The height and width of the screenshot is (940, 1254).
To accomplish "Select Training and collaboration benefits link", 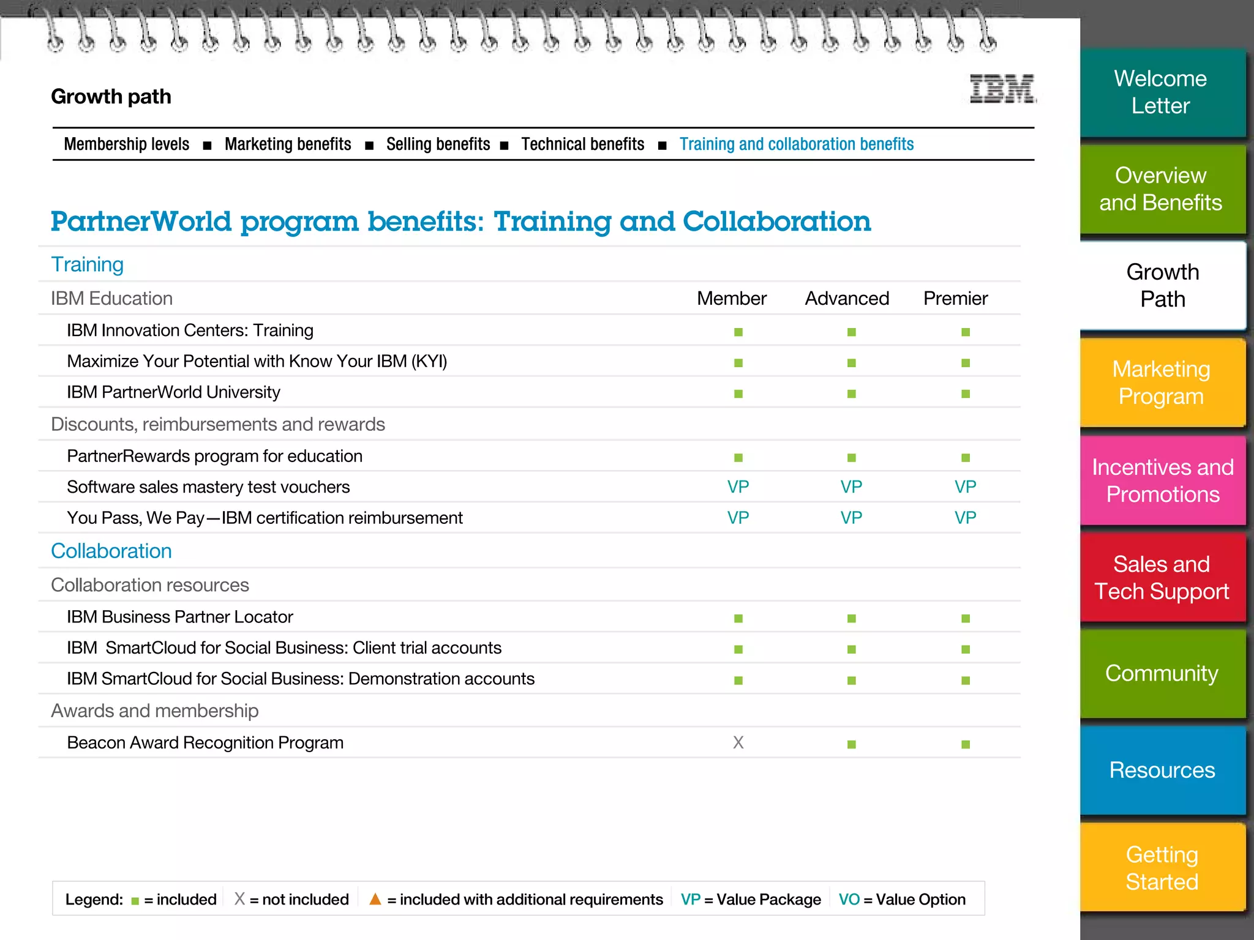I will tap(797, 144).
